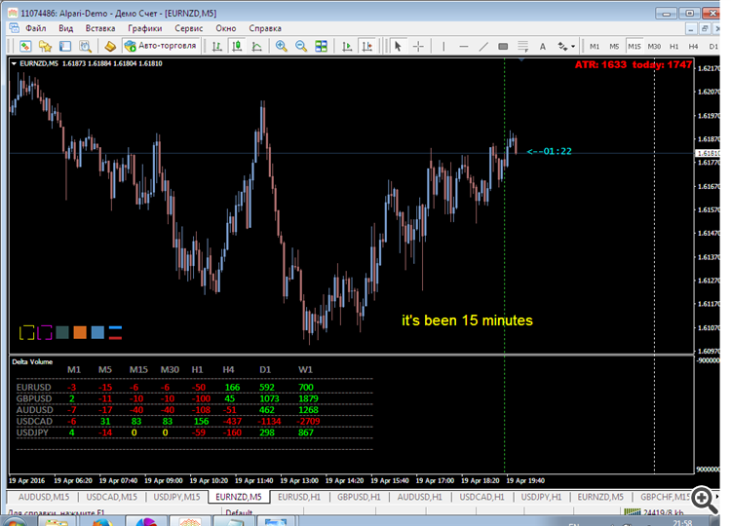Select the gray rectangle shape tool
731x526 pixels.
503,46
